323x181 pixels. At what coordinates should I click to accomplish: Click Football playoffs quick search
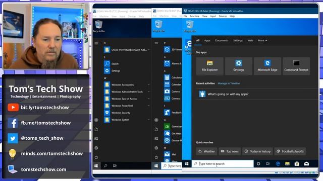[290, 151]
